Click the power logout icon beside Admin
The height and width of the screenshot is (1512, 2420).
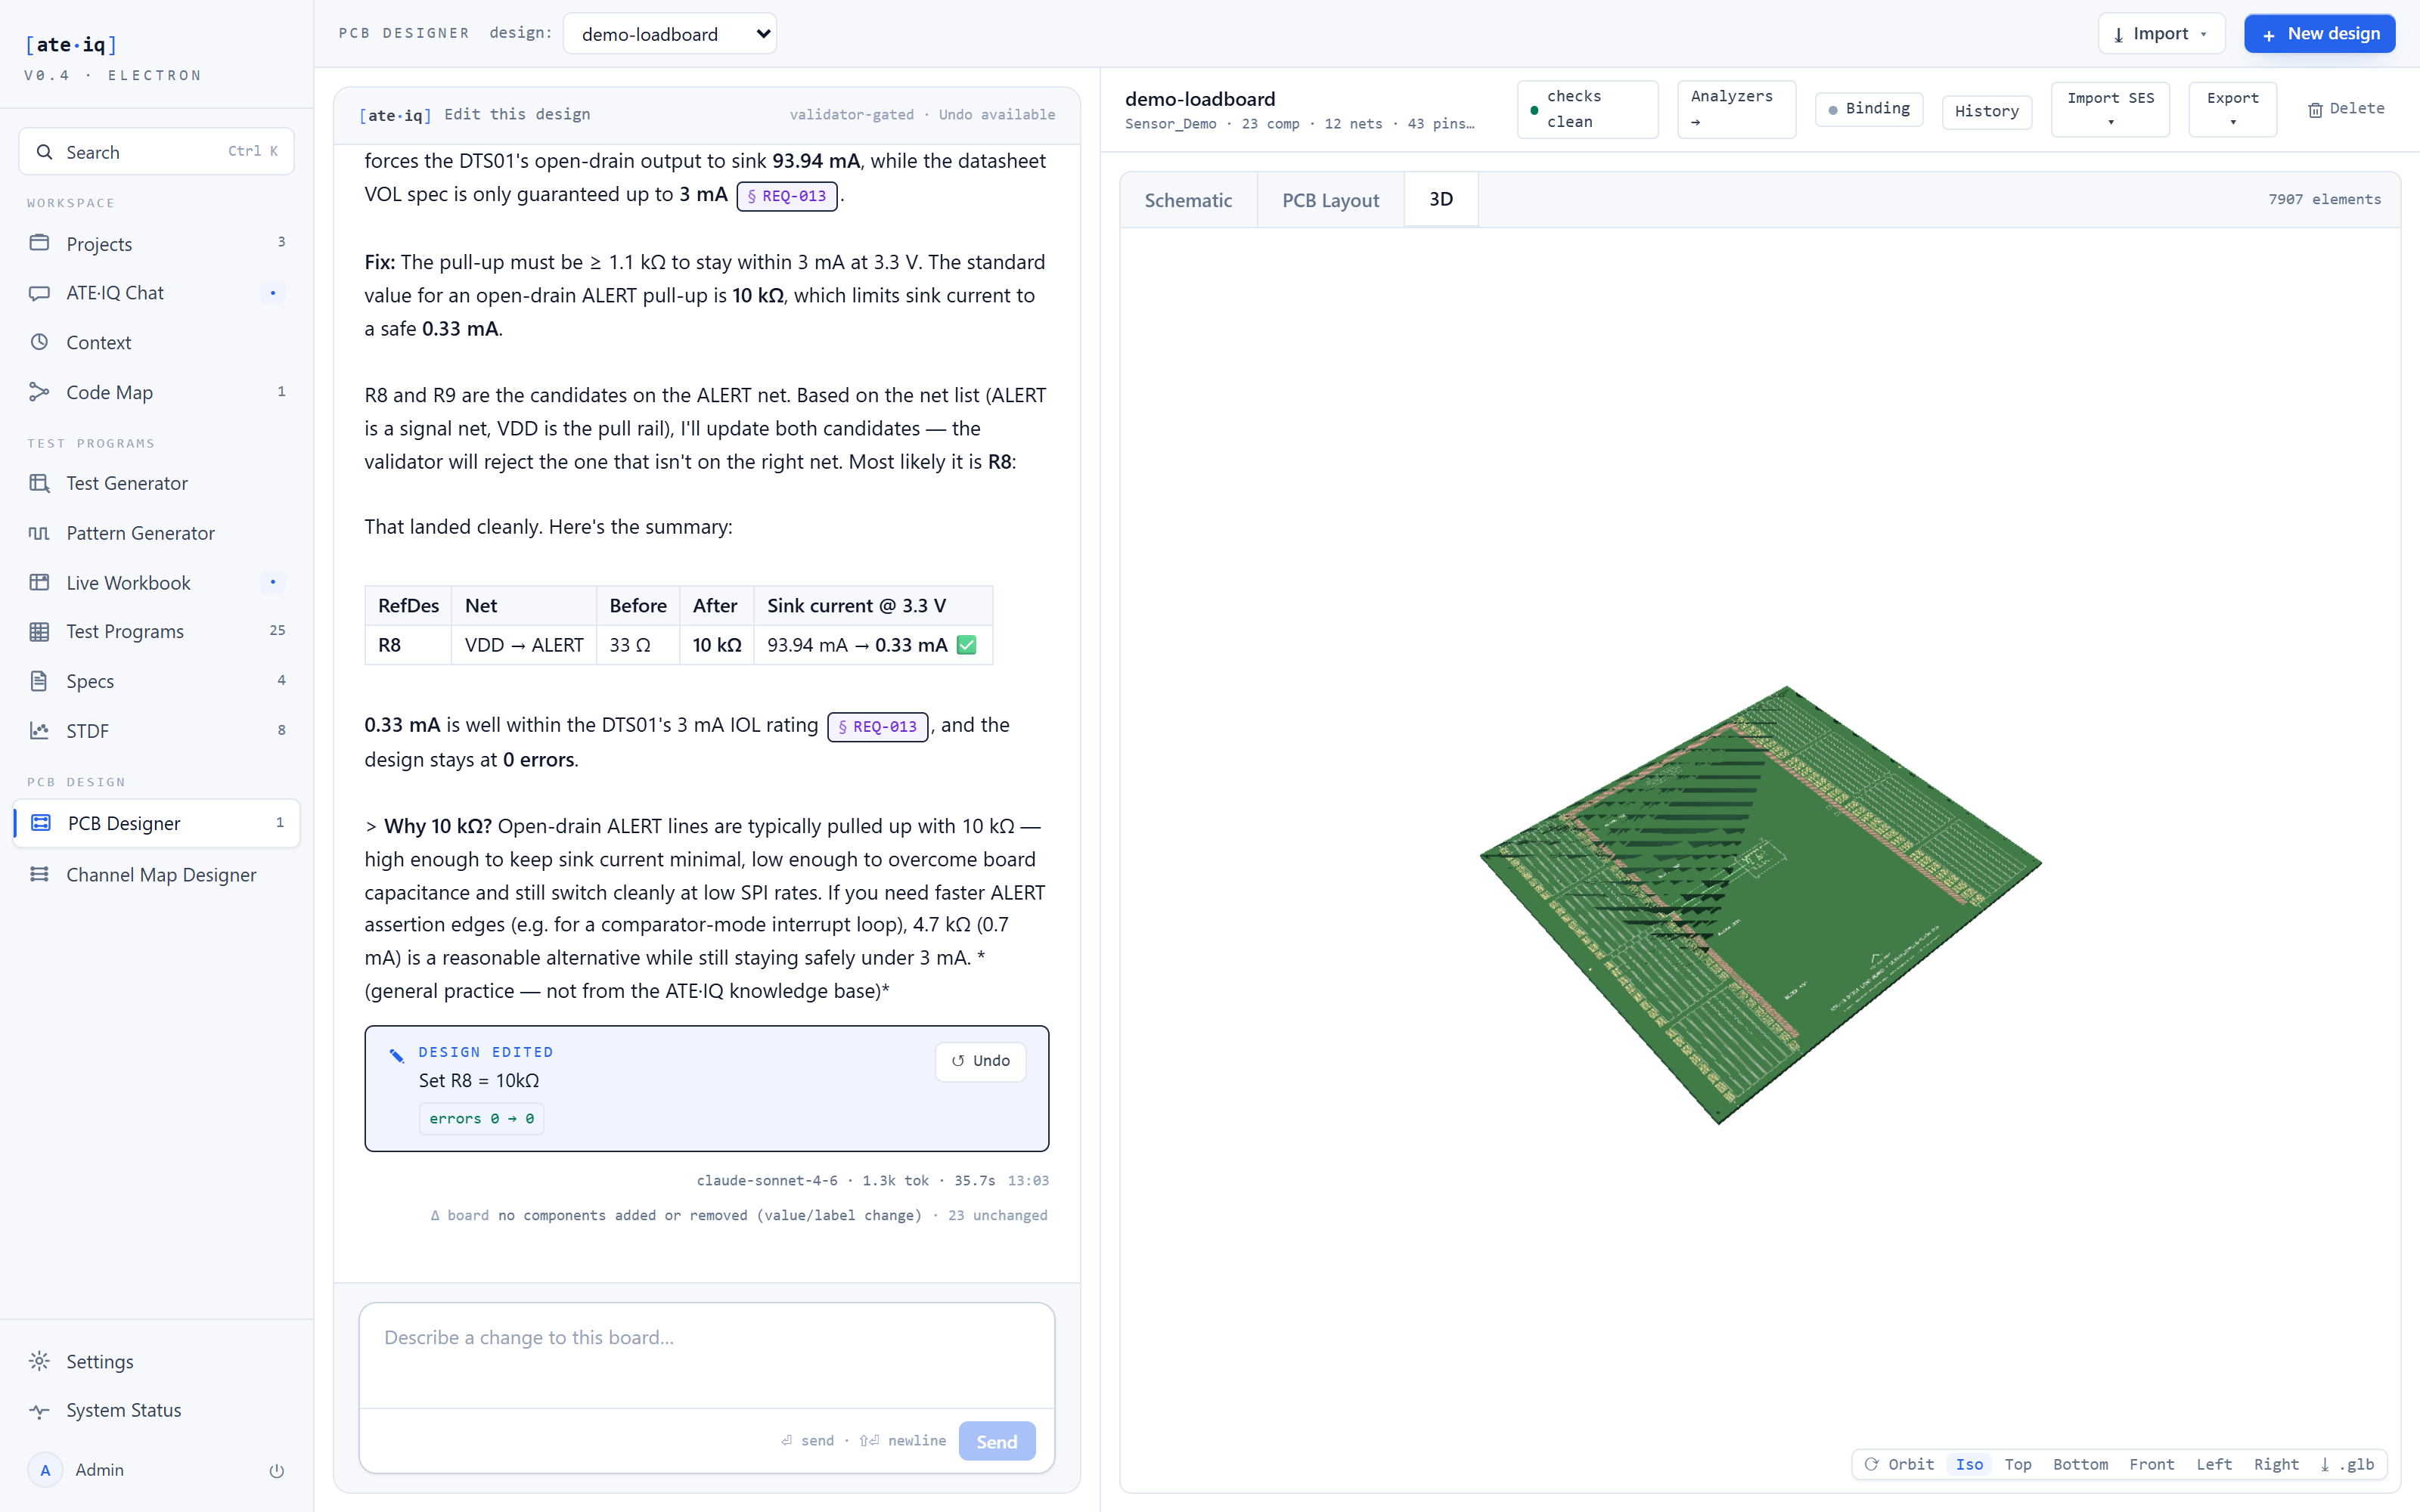277,1470
